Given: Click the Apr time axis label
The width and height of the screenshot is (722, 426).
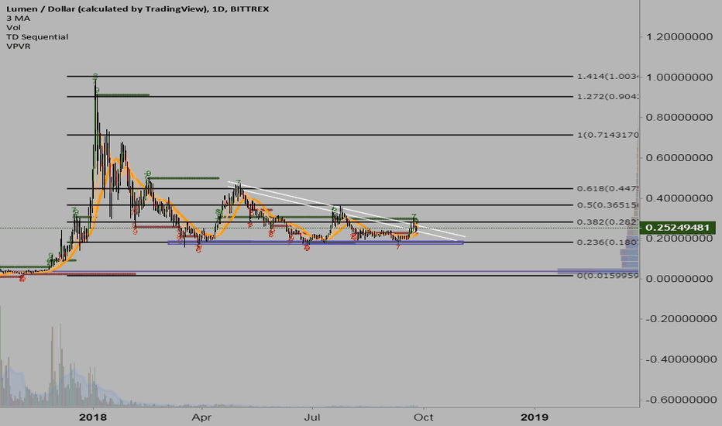Looking at the screenshot, I should [x=201, y=417].
